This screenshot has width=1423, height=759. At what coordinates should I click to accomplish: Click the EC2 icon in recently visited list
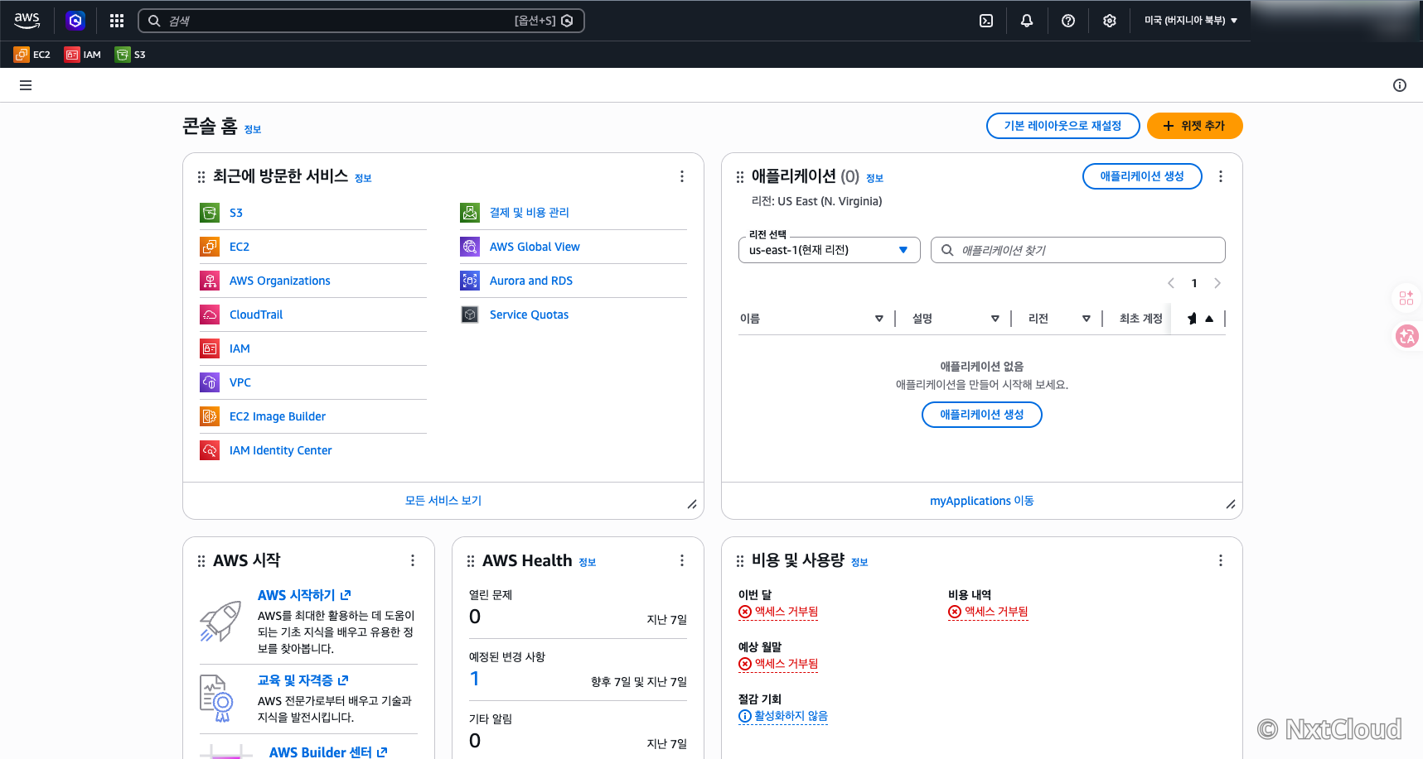[x=210, y=247]
